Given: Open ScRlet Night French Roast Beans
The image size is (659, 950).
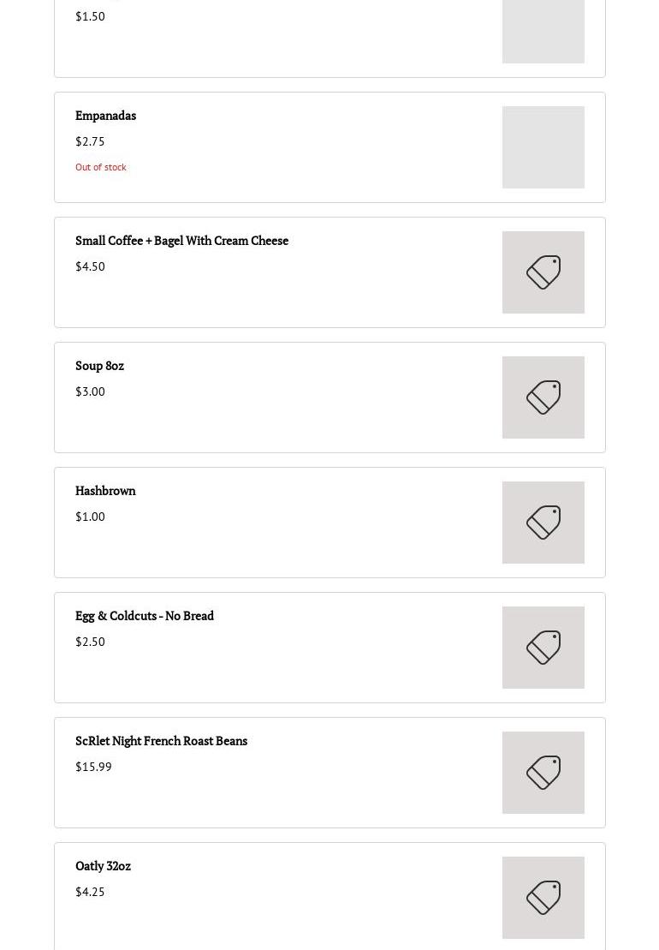Looking at the screenshot, I should [x=161, y=741].
